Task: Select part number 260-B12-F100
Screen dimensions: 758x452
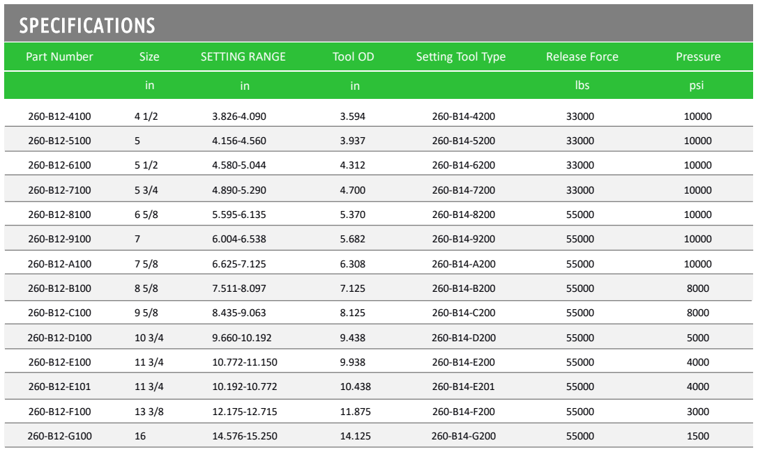Action: coord(59,412)
